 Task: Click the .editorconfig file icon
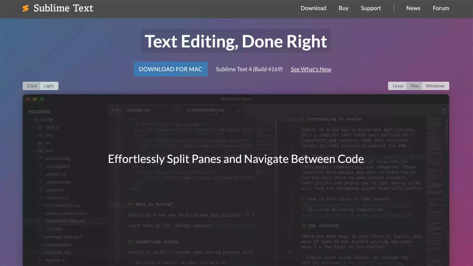(x=40, y=159)
